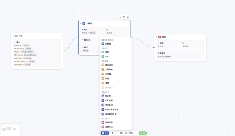
Task: Collapse the 结束 node
Action: click(156, 37)
